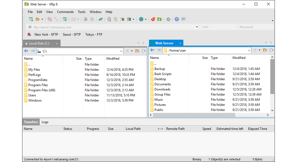The height and width of the screenshot is (162, 297).
Task: Launch Xshell via the red toolbar icon
Action: pos(153,19)
